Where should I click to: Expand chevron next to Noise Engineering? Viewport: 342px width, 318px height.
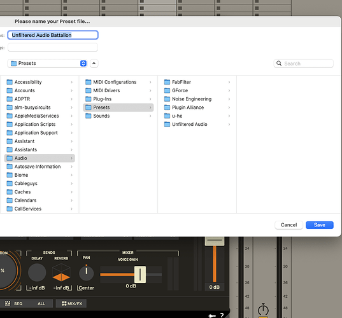pyautogui.click(x=229, y=99)
